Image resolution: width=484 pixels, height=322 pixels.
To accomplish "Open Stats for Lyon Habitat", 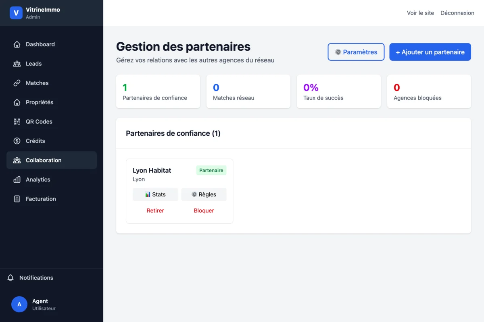I will [x=155, y=194].
